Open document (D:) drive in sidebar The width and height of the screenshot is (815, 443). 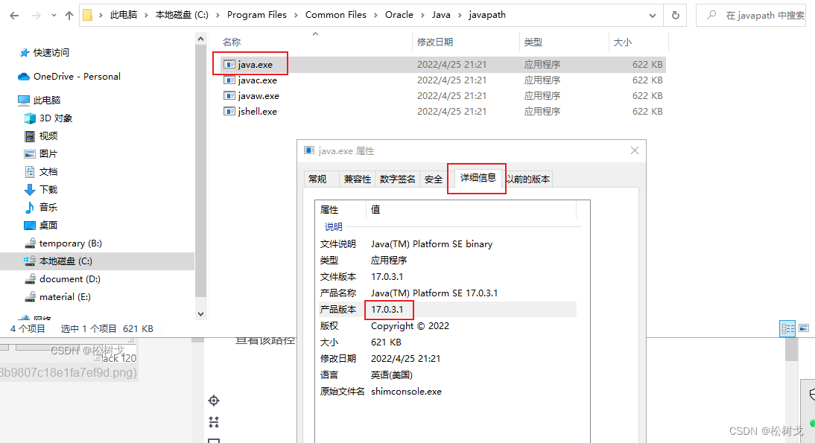(69, 279)
